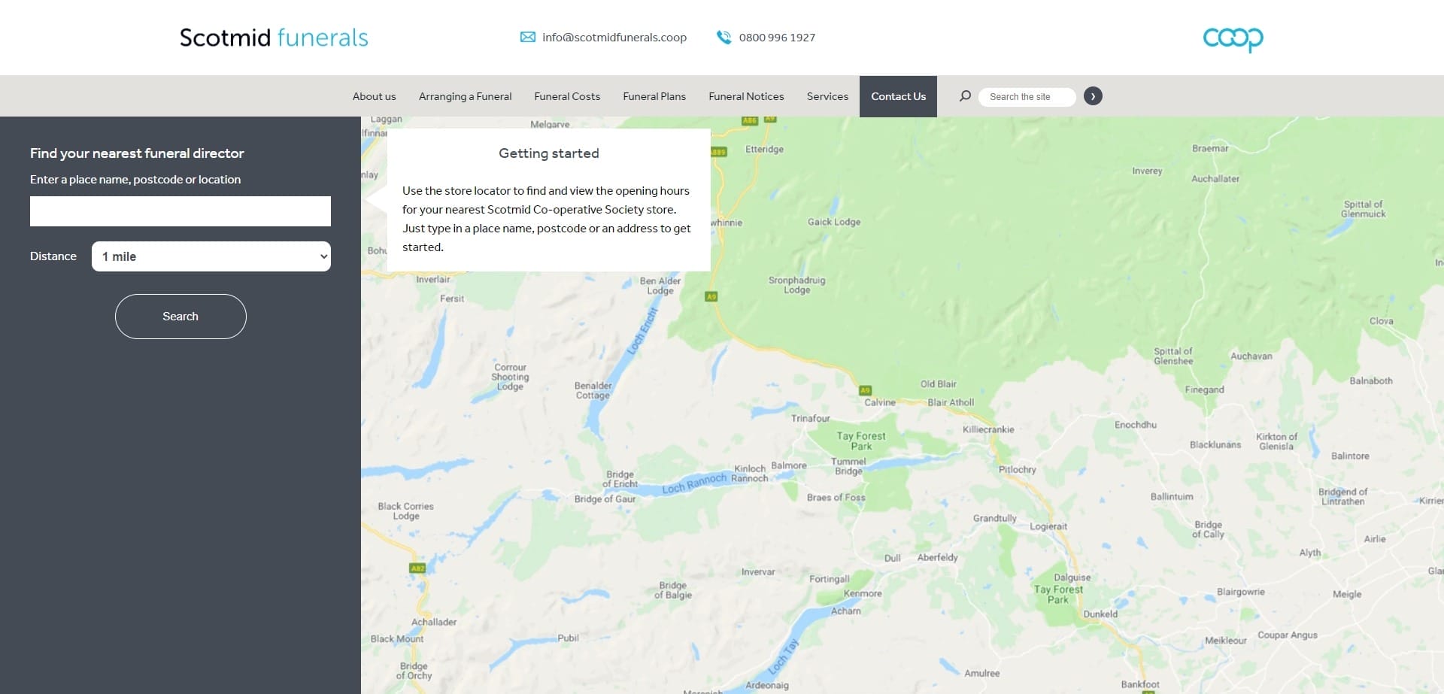Click the phone icon next to 0800 996 1927

tap(724, 37)
